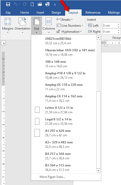The height and width of the screenshot is (185, 121).
Task: Collapse the Size dropdown button
Action: point(37,25)
